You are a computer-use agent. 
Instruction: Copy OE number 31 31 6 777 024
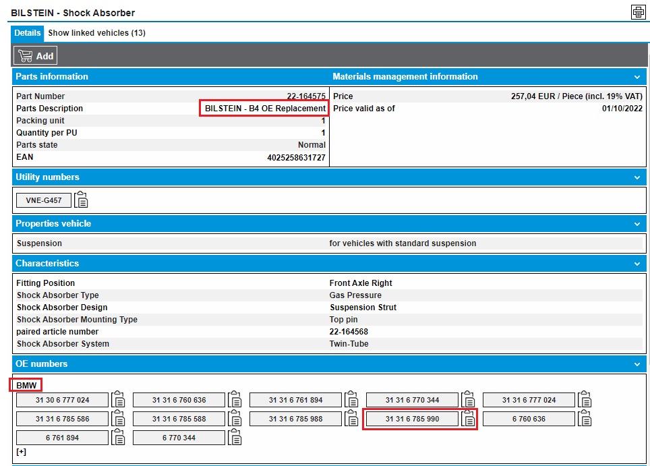point(585,399)
